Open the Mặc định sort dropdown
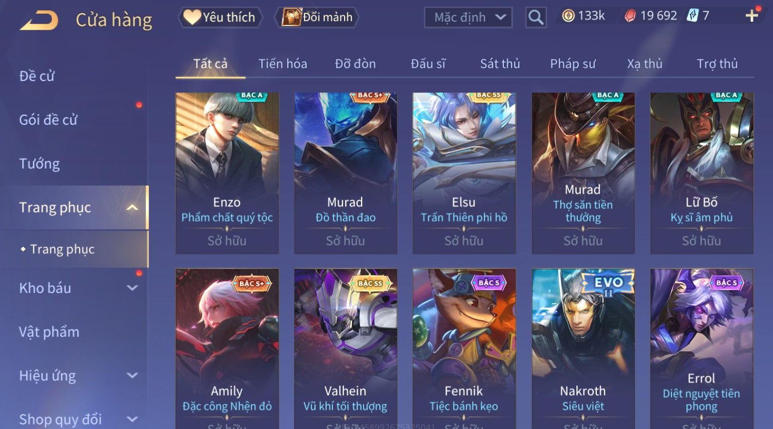 tap(468, 17)
